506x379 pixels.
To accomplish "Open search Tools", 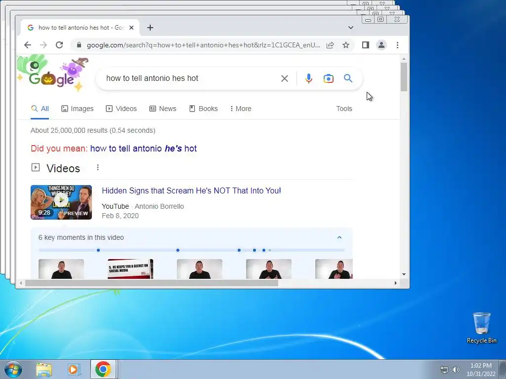I will [344, 109].
